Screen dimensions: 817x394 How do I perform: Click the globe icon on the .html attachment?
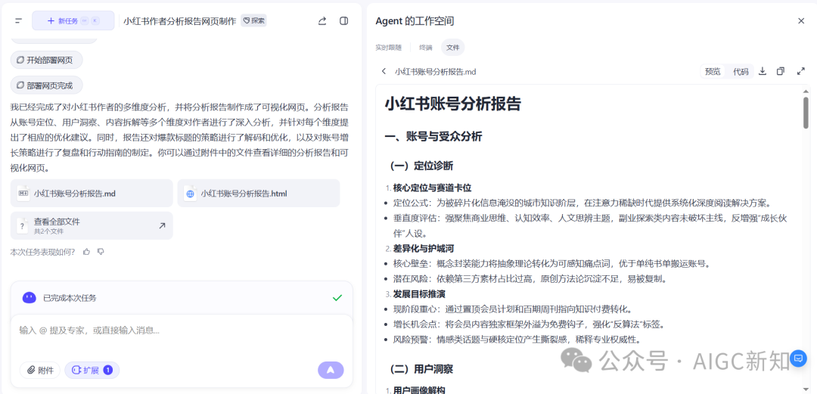tap(190, 194)
